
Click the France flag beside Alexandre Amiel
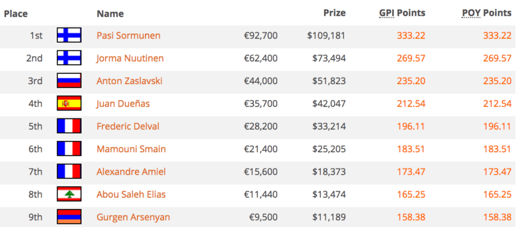69,172
